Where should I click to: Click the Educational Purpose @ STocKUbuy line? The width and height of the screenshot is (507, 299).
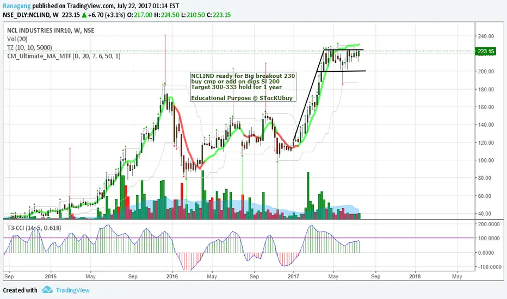coord(242,98)
